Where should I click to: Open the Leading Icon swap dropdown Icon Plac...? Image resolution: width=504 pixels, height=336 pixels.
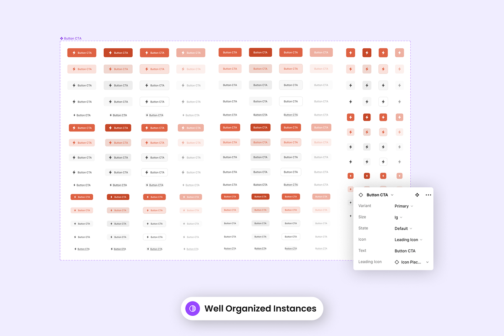412,262
